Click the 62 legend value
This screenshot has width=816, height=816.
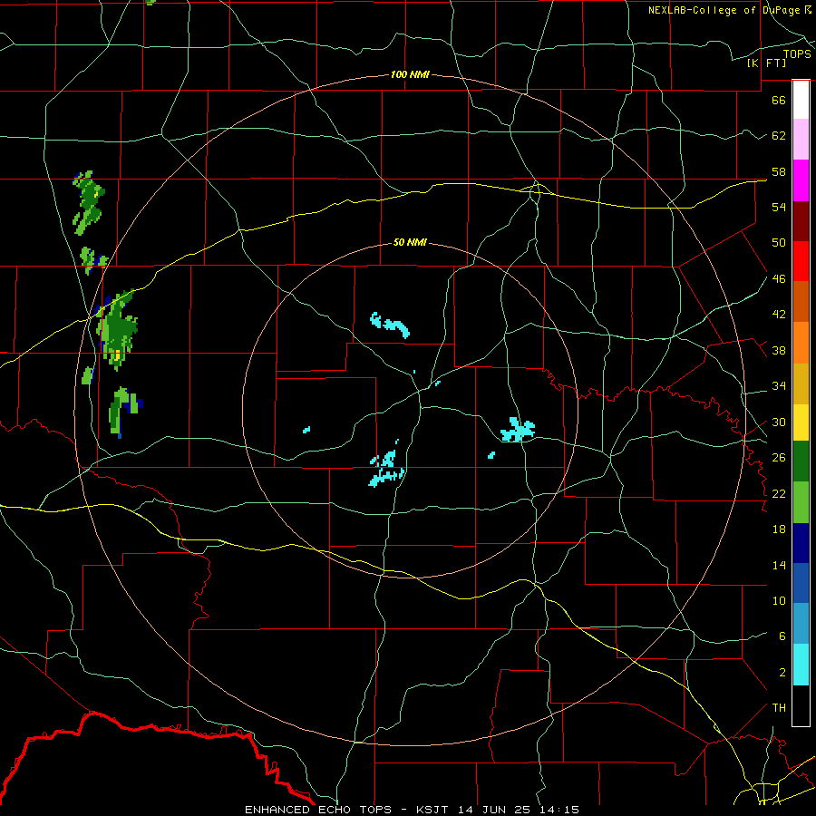point(779,136)
